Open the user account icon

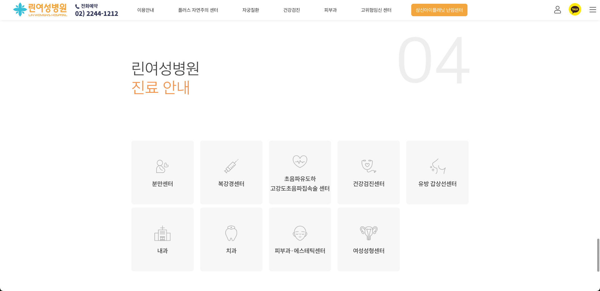click(557, 10)
